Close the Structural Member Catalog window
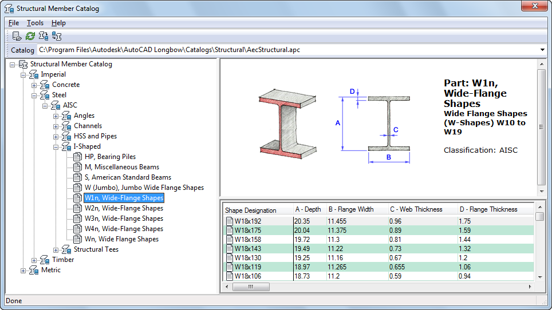Viewport: 552px width, 310px height. [x=535, y=6]
